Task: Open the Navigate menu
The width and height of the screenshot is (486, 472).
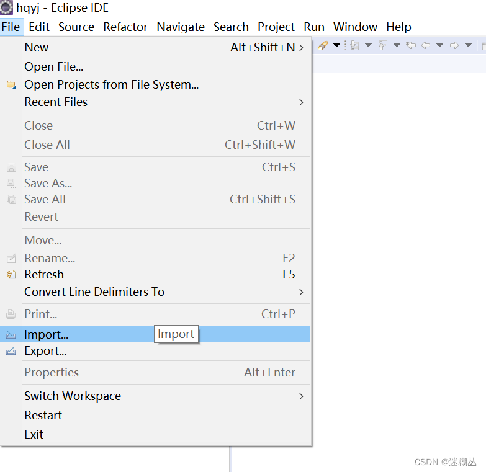Action: (181, 27)
